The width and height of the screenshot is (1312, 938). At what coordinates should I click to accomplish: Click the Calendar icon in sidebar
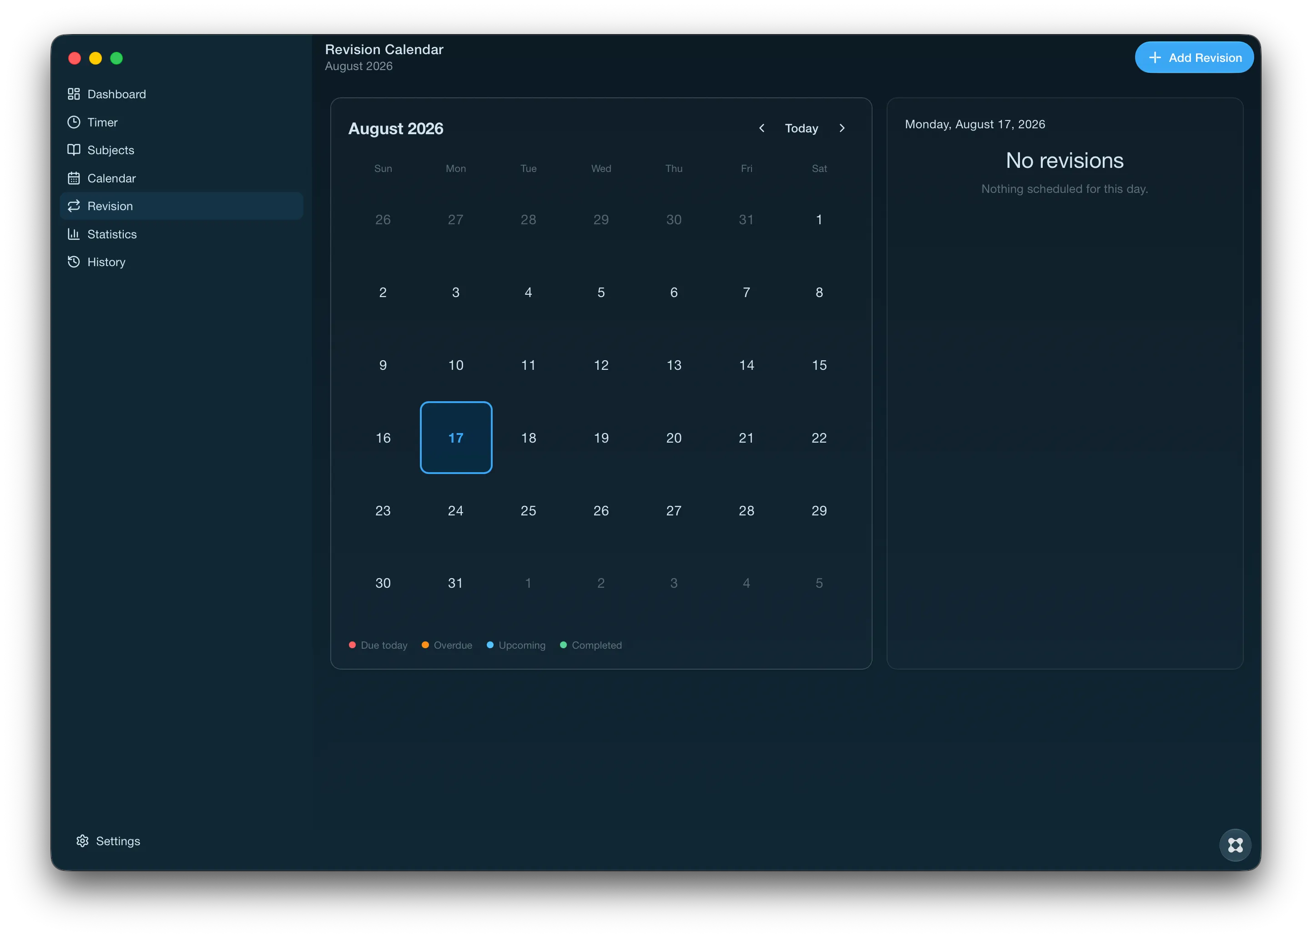tap(73, 178)
